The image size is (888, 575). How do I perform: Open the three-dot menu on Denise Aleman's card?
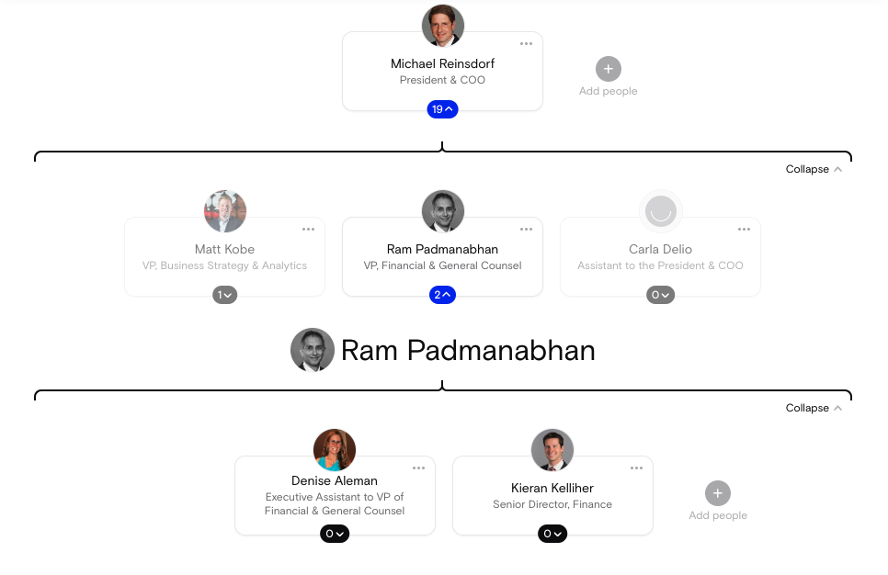coord(418,468)
